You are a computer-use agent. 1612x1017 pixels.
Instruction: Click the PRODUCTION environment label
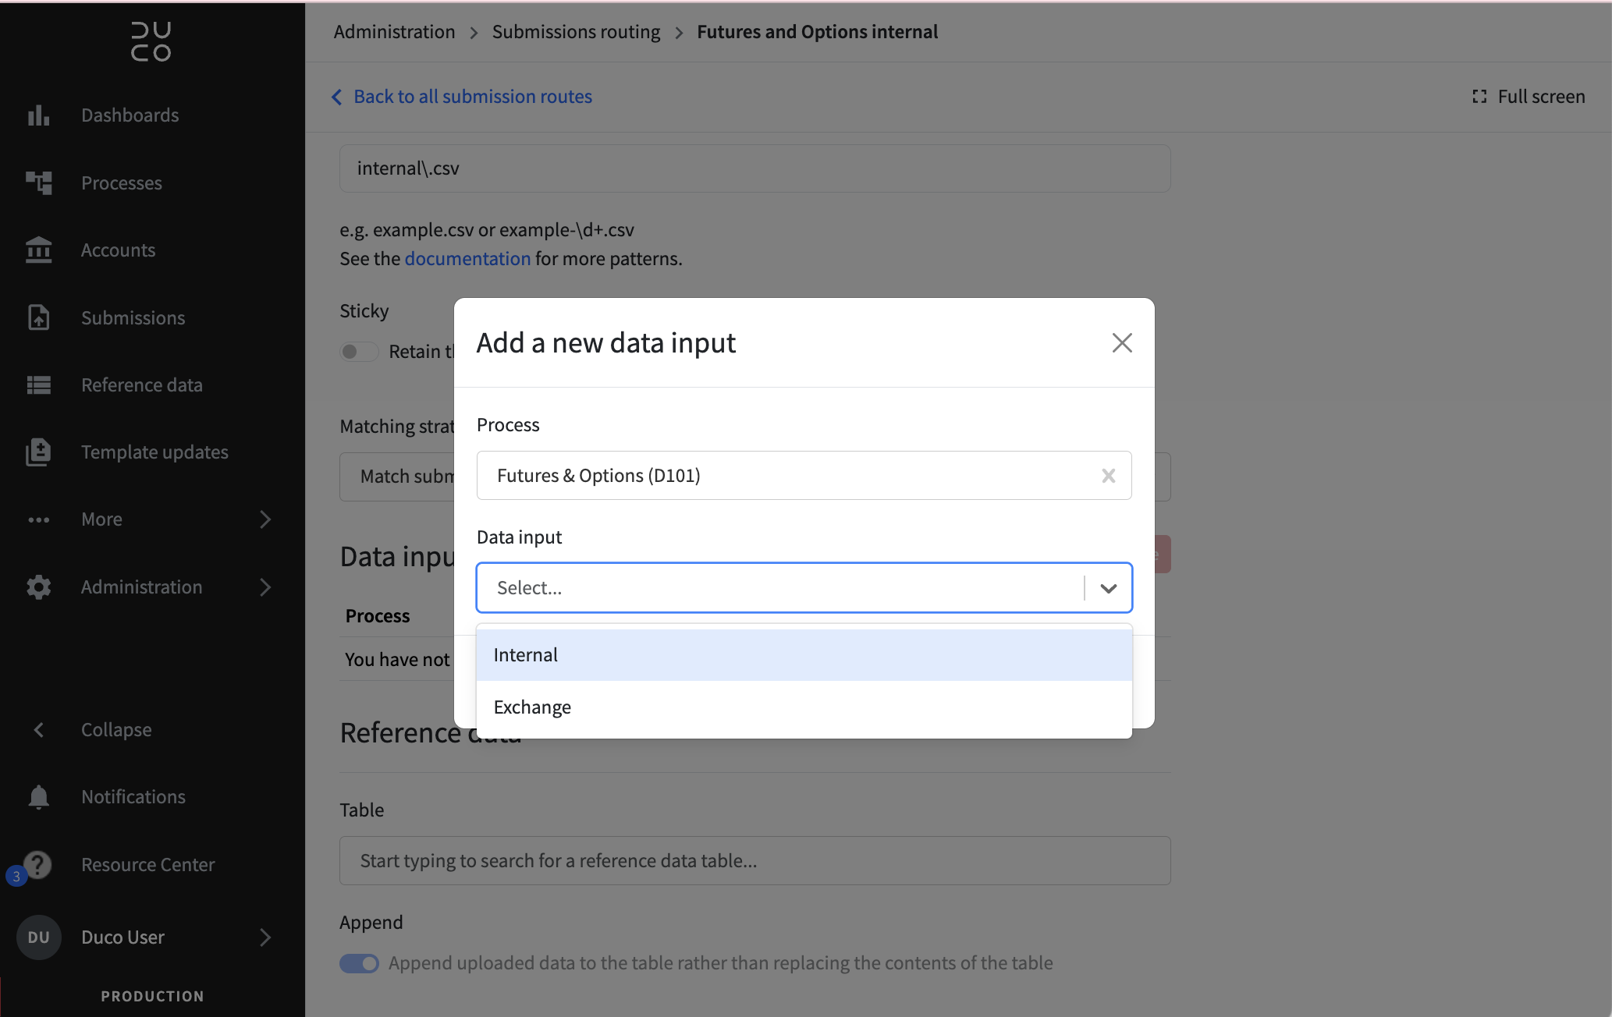(153, 996)
